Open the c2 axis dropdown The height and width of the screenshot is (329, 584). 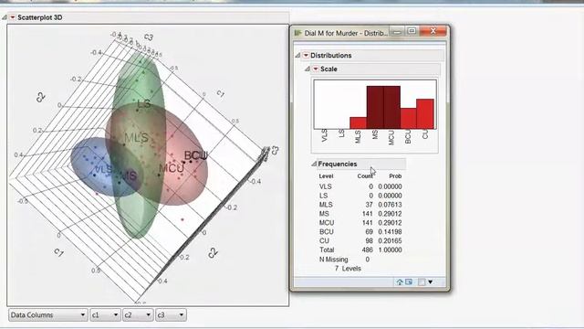[138, 314]
